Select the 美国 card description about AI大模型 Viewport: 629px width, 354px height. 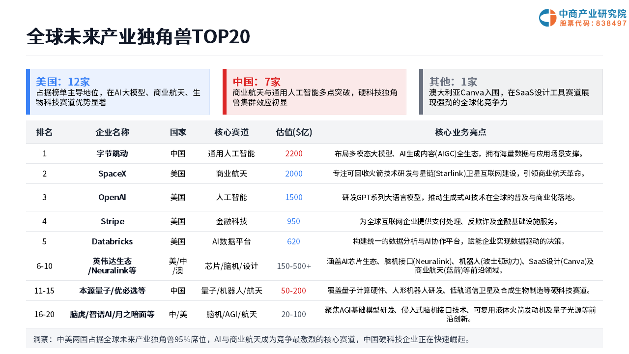click(x=118, y=97)
